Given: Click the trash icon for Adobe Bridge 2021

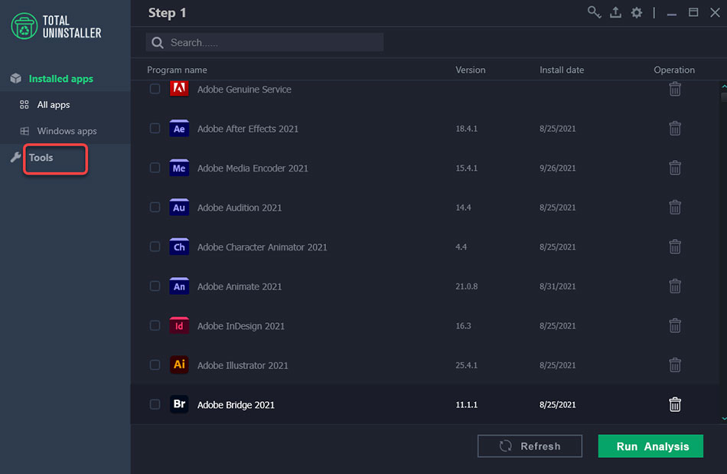Looking at the screenshot, I should point(675,404).
